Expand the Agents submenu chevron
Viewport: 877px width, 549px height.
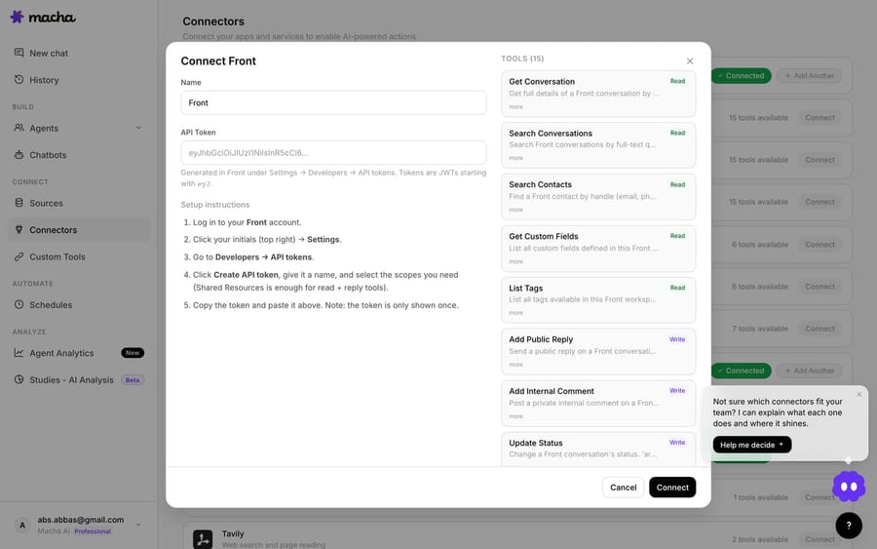[x=138, y=128]
